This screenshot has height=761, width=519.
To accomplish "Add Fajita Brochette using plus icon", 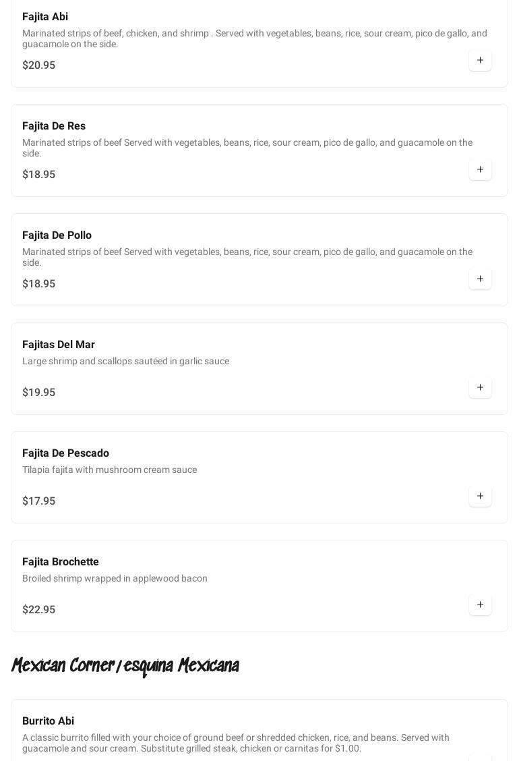I will 480,605.
